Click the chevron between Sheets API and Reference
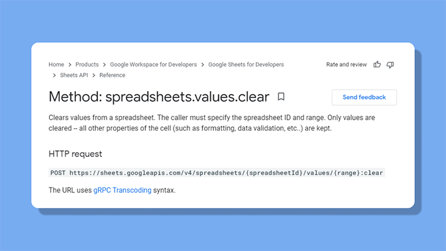 coord(93,75)
